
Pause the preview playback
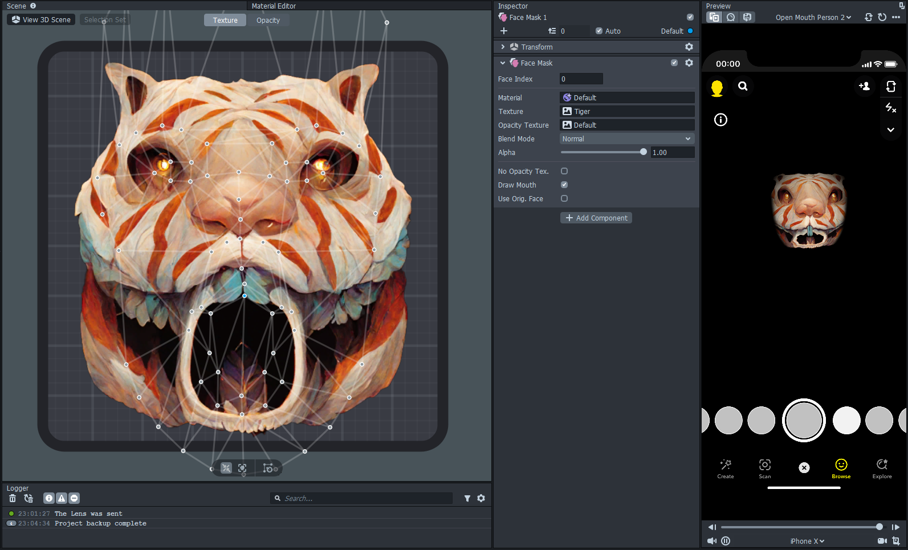[726, 541]
